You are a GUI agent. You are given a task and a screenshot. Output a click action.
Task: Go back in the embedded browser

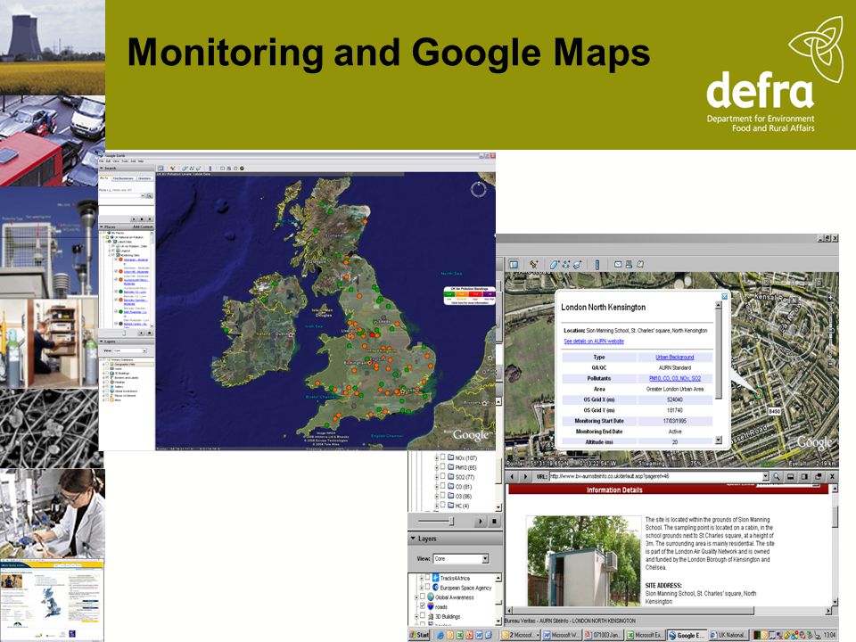pyautogui.click(x=512, y=476)
